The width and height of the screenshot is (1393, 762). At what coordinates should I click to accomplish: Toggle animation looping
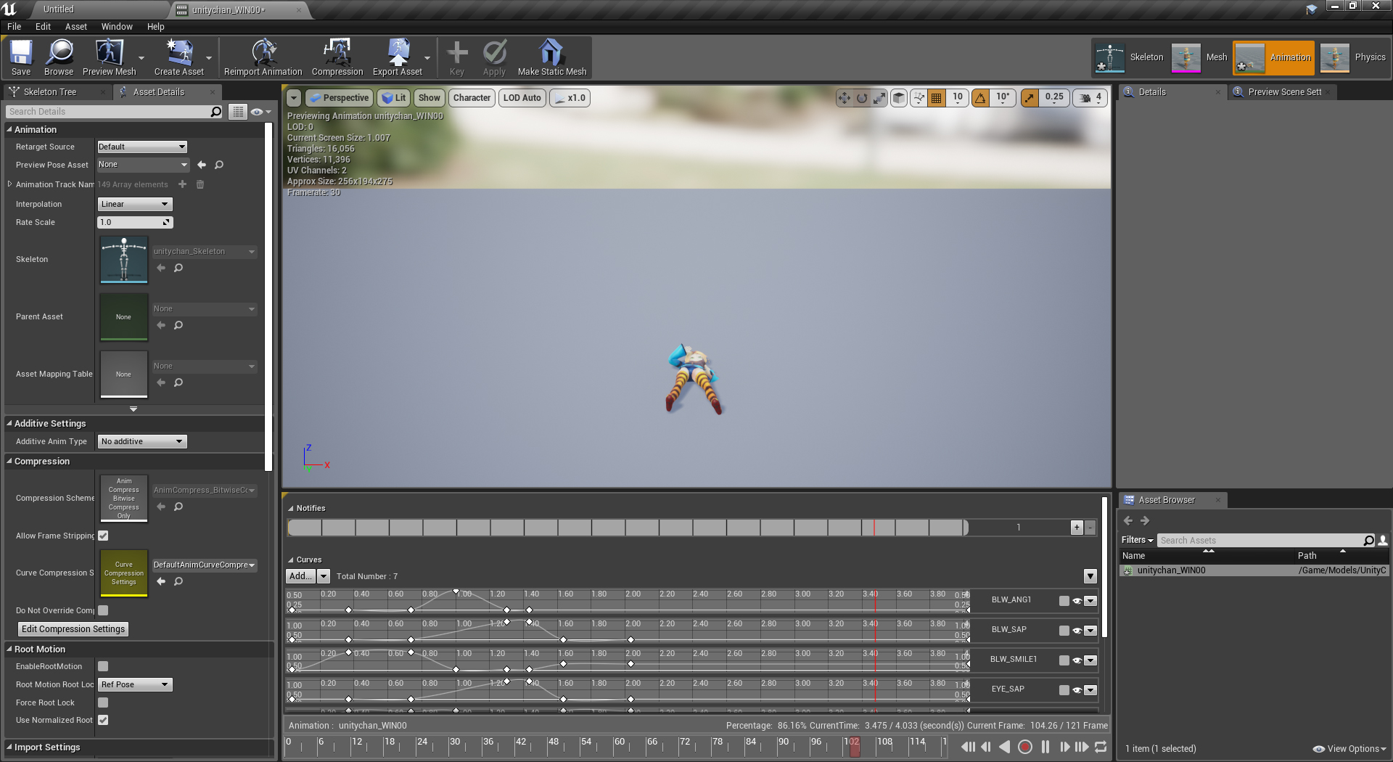(x=1101, y=747)
